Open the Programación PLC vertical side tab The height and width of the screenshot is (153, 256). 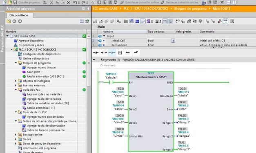click(2, 38)
